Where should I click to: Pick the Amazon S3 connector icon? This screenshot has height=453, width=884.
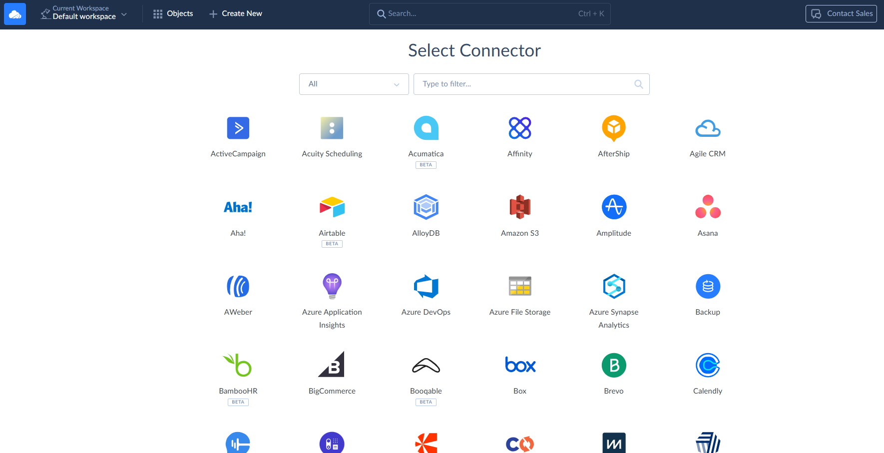(519, 207)
